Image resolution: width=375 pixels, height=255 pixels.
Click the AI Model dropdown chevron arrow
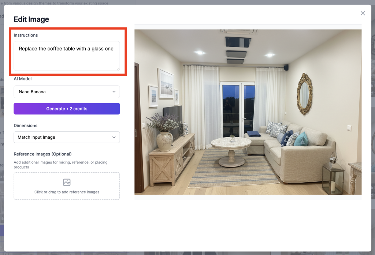click(x=114, y=92)
